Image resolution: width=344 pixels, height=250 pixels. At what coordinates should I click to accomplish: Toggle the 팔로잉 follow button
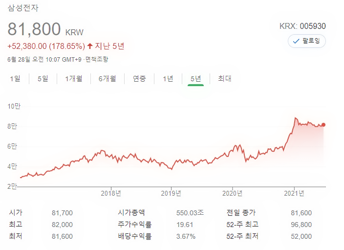tap(306, 41)
